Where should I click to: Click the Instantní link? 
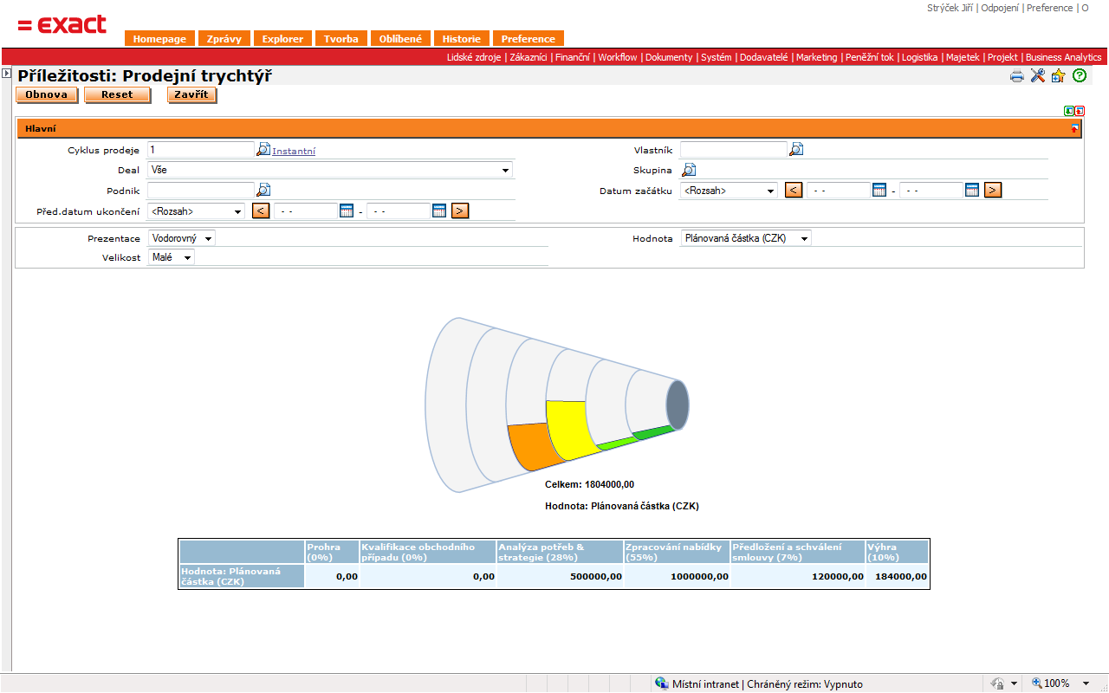tap(294, 151)
